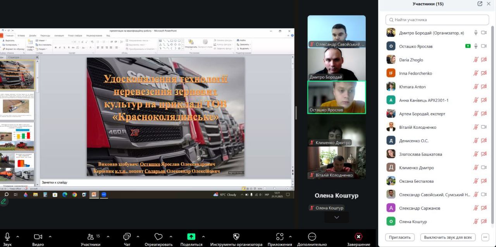This screenshot has height=247, width=496.
Task: Pop out the participants panel
Action: coord(480,4)
